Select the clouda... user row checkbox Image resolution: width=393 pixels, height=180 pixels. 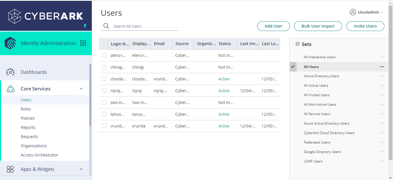104,79
